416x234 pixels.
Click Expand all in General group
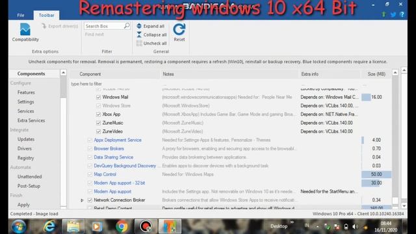point(151,26)
